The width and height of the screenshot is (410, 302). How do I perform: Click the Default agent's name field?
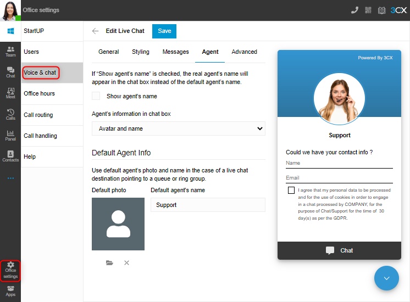208,205
